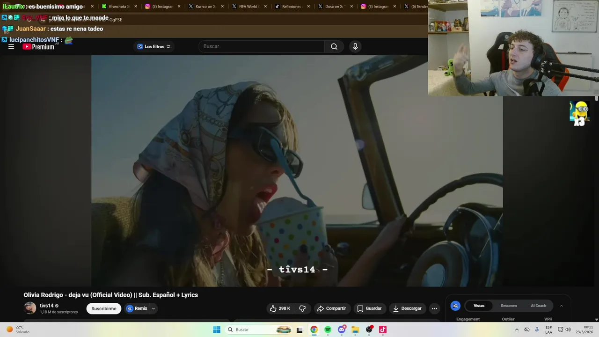Click the tray cloud sync off icon
Screen dimensions: 599x337
coord(527,330)
